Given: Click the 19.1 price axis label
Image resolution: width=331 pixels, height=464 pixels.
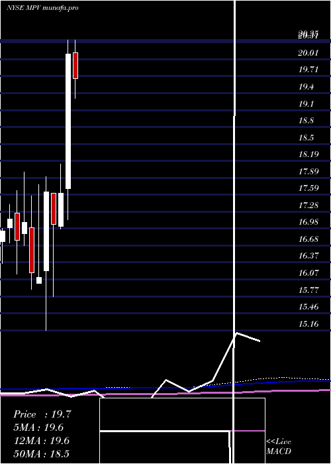Looking at the screenshot, I should tap(307, 104).
